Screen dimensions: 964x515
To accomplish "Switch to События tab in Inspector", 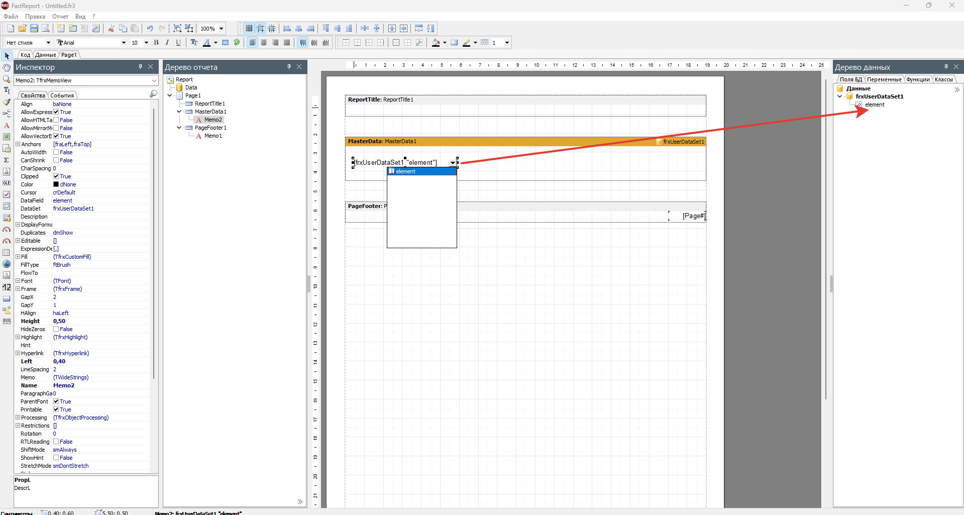I will coord(62,95).
